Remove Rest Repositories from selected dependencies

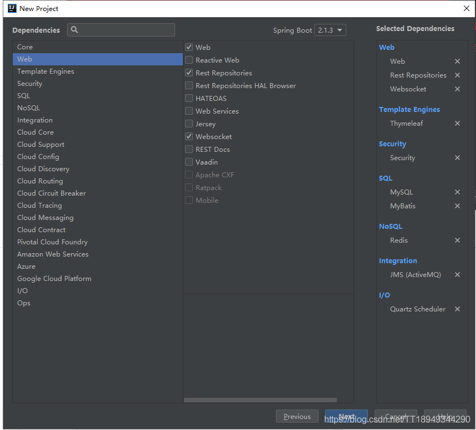tap(457, 75)
